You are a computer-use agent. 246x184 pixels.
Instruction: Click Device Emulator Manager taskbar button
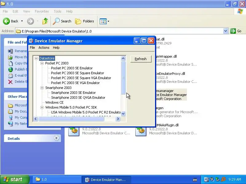coord(106,179)
